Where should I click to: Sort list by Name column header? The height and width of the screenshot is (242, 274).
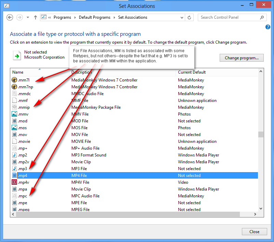coord(40,72)
